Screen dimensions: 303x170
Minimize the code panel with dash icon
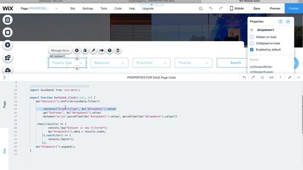pos(298,77)
